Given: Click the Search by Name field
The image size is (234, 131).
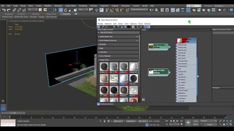Looking at the screenshot, I should [x=120, y=32].
